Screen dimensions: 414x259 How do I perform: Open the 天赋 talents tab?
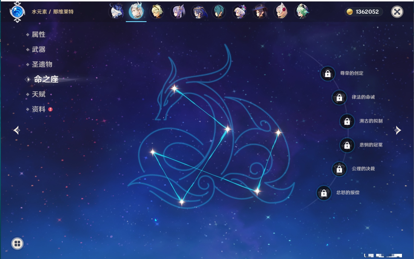(x=38, y=94)
